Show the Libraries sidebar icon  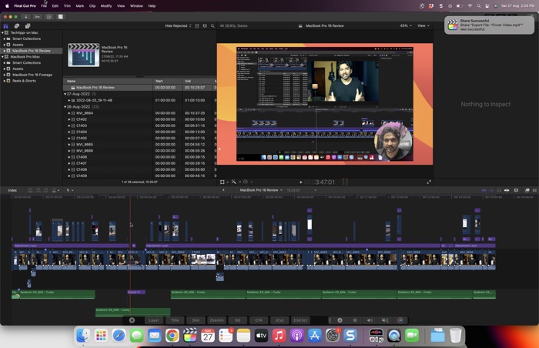6,25
